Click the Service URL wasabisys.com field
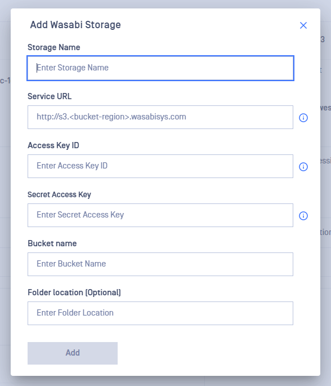This screenshot has height=386, width=331. 160,117
